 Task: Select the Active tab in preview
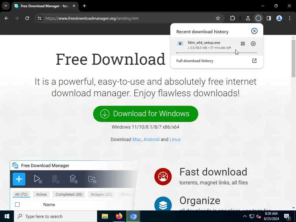[x=41, y=195]
